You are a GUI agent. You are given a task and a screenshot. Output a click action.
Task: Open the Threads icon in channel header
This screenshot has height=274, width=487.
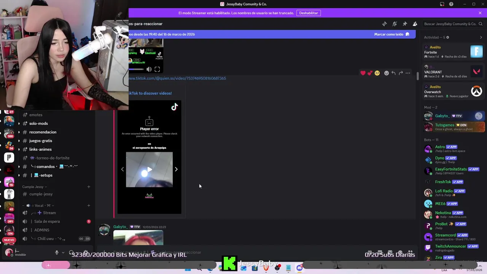[384, 24]
